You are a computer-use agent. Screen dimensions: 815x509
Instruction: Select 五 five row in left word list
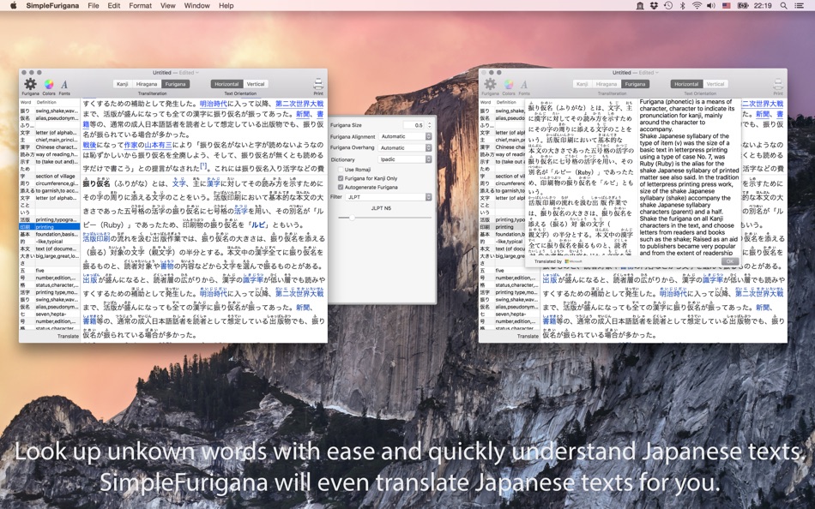tap(50, 271)
